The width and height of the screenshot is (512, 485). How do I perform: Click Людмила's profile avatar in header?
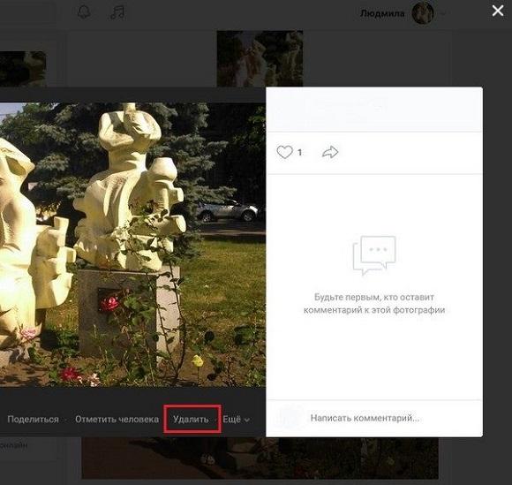(x=423, y=13)
